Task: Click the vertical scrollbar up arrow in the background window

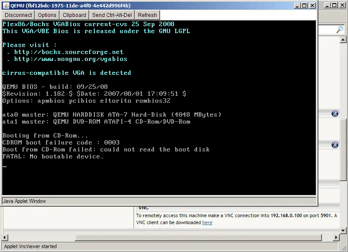Action: point(343,40)
